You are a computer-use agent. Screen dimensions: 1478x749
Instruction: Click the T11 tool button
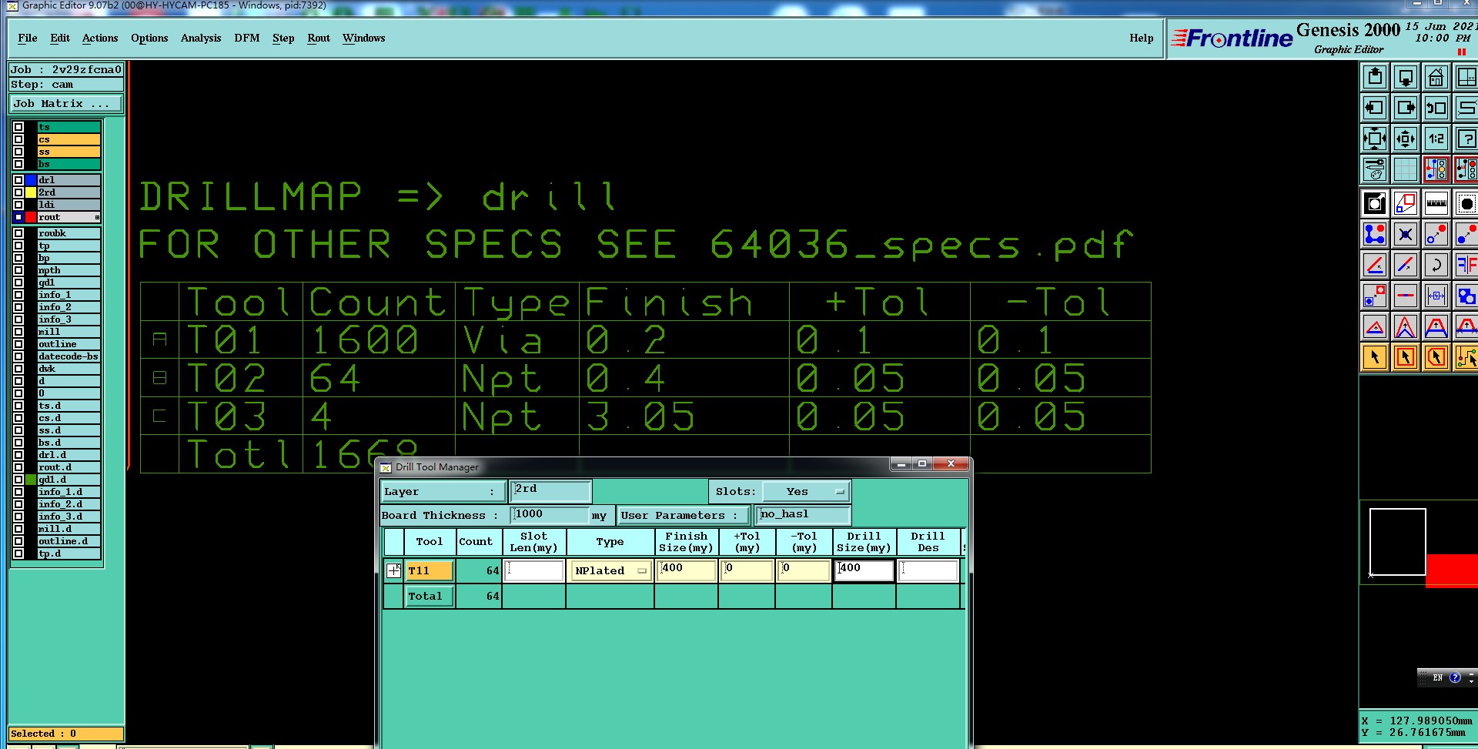pos(430,570)
